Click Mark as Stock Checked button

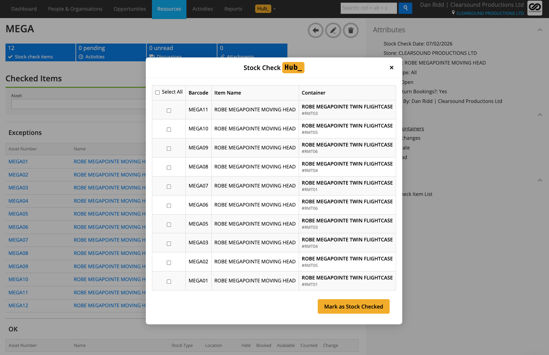(354, 306)
